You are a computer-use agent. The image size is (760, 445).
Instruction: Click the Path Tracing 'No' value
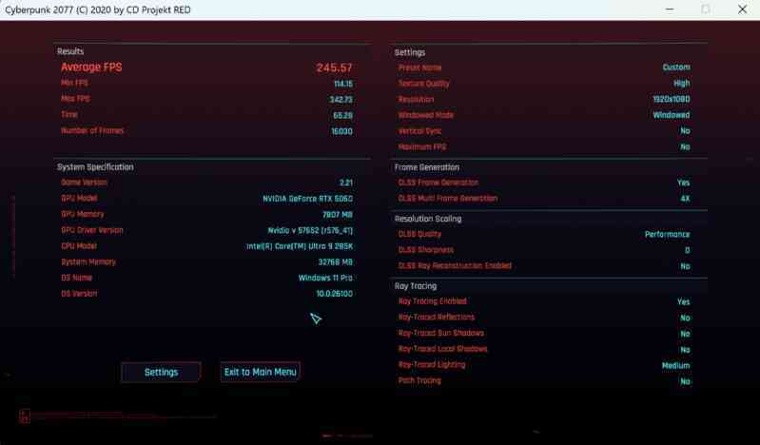click(x=685, y=381)
